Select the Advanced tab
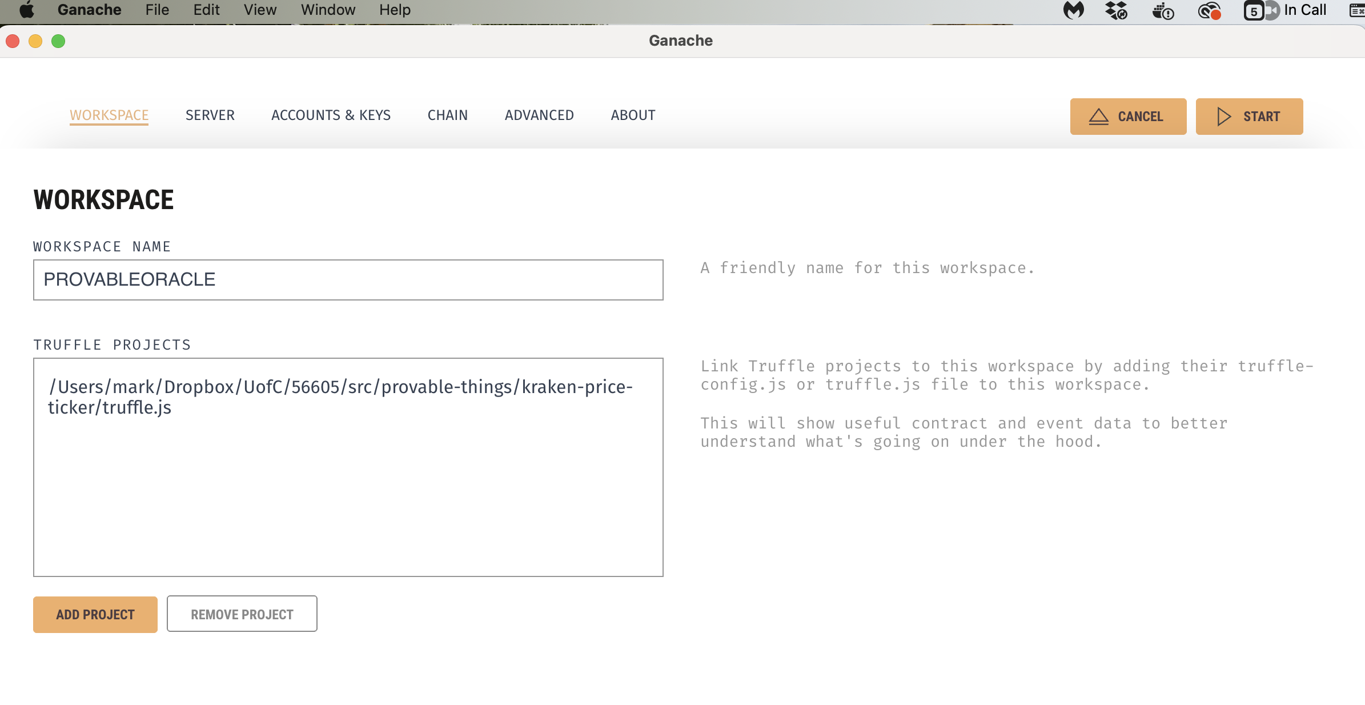 point(539,115)
